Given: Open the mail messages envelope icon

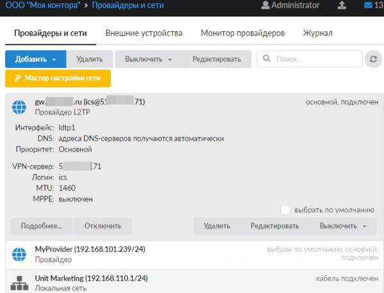Looking at the screenshot, I should 368,6.
